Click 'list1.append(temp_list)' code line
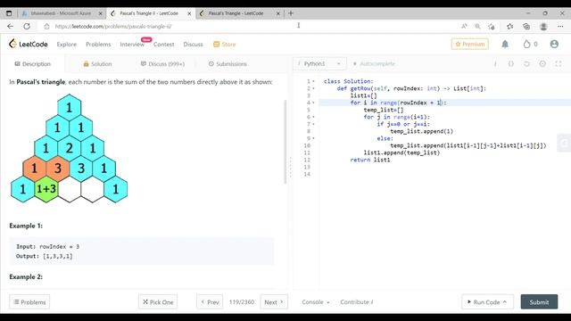This screenshot has width=571, height=321. tap(401, 152)
